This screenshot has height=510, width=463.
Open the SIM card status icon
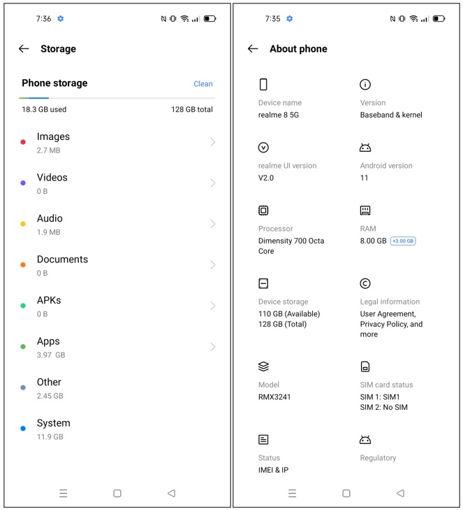pos(365,367)
